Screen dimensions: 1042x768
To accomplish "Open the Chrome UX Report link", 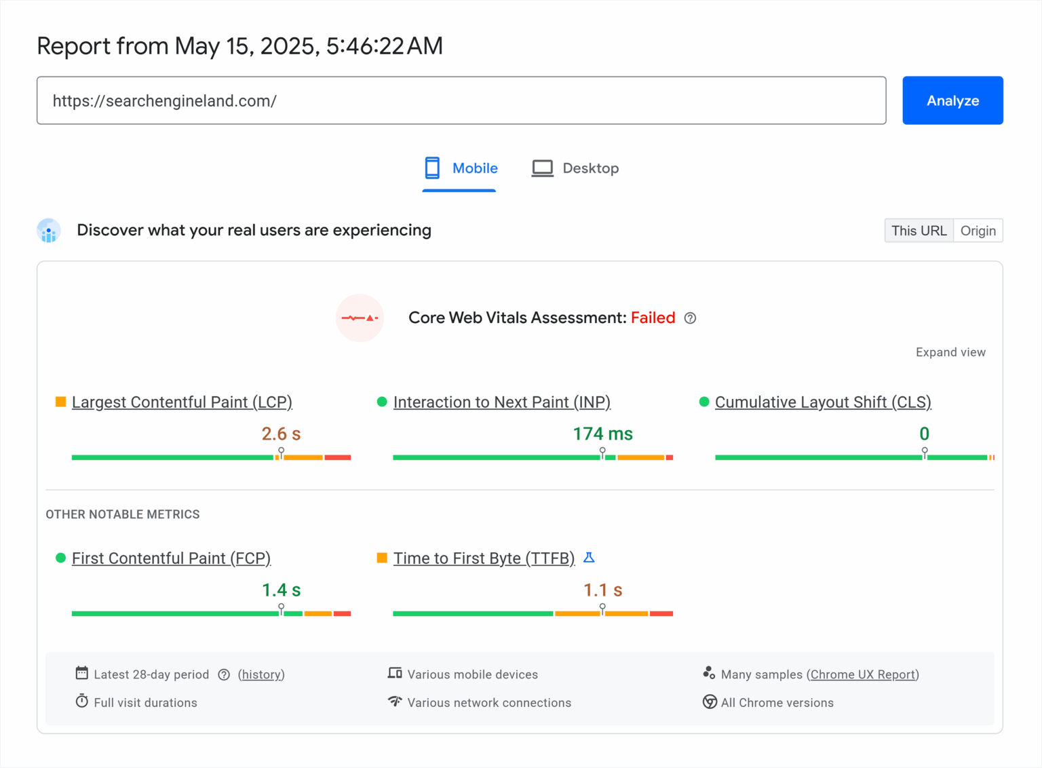I will pos(863,674).
